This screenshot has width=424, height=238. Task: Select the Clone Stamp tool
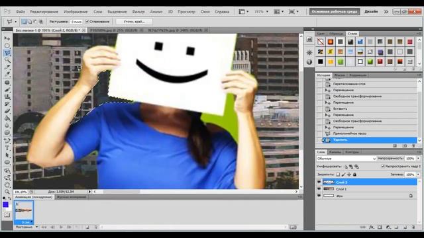[7, 97]
